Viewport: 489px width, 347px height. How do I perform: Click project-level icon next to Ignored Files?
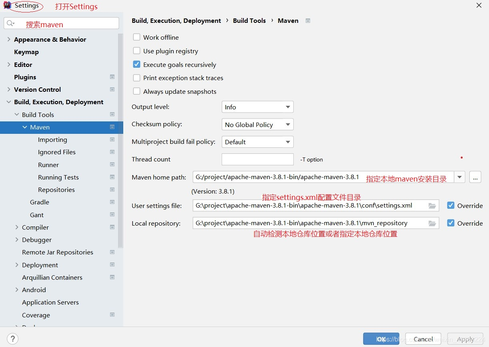coord(112,152)
